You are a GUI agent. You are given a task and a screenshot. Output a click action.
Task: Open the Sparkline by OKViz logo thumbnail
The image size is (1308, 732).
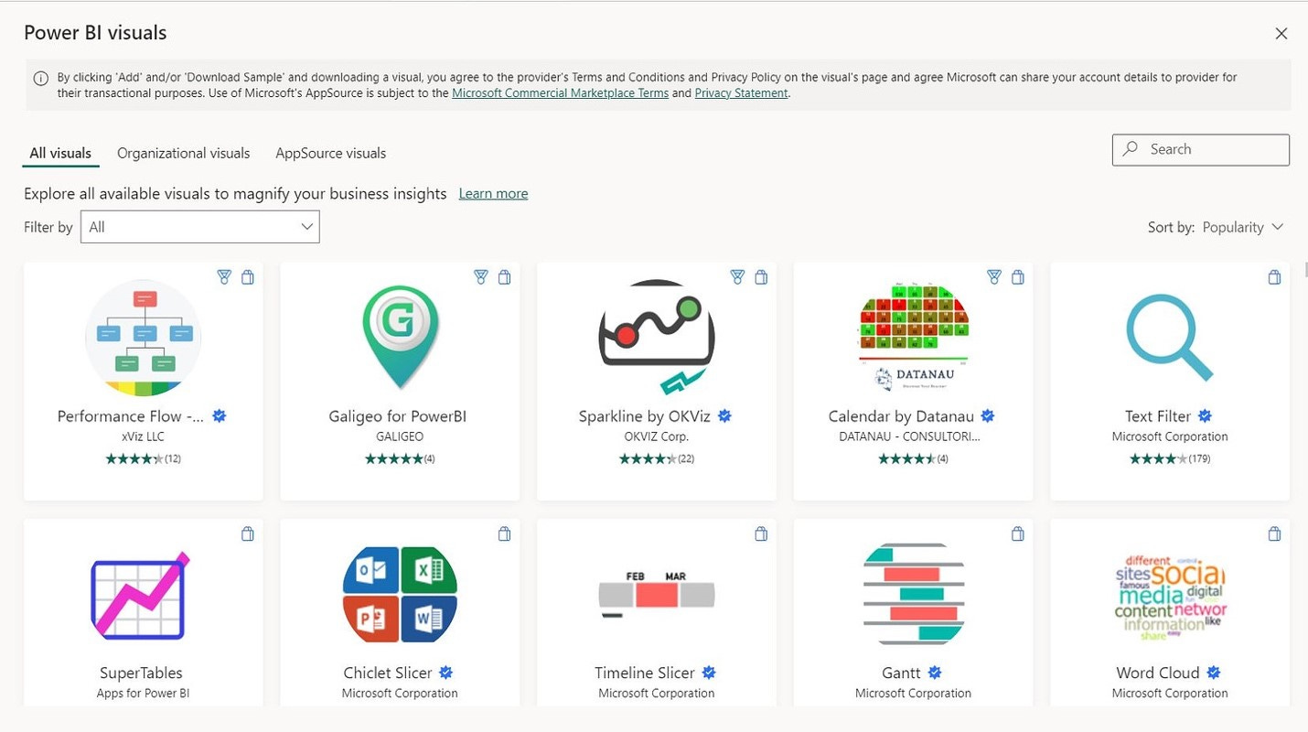pyautogui.click(x=657, y=339)
